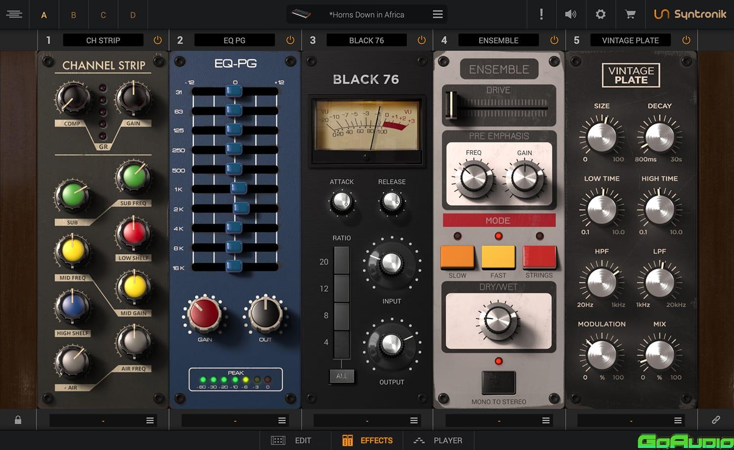Screen dimensions: 734x450
Task: Open the preset menu next to Horns Down in Africa
Action: click(437, 14)
